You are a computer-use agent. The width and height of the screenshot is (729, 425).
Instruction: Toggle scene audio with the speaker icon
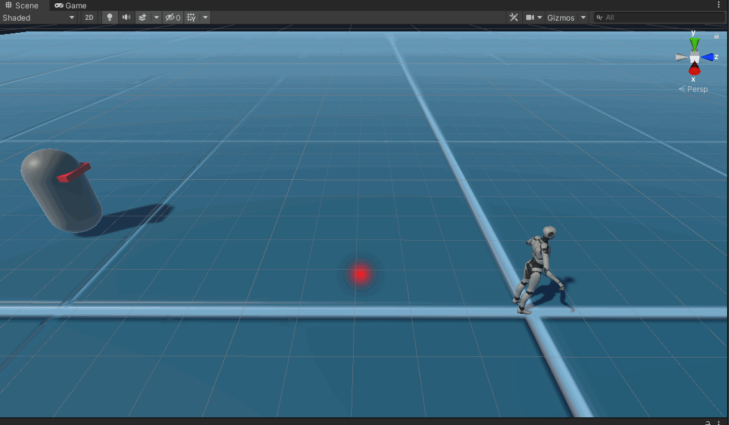click(126, 18)
